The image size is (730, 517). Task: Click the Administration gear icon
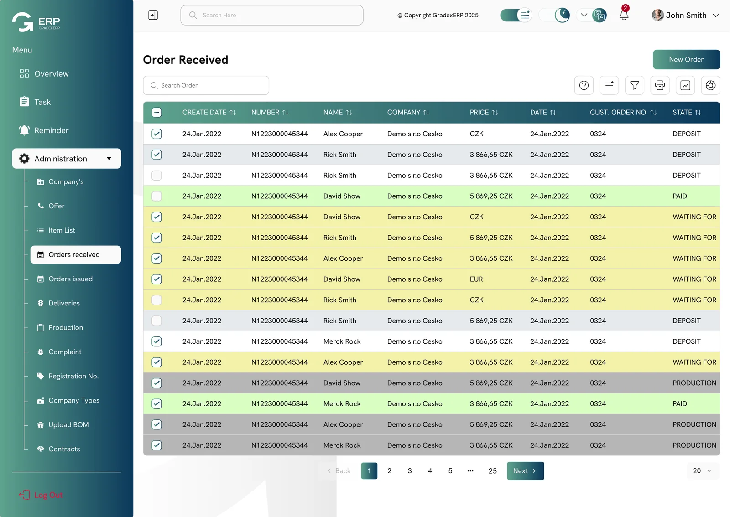pyautogui.click(x=24, y=158)
